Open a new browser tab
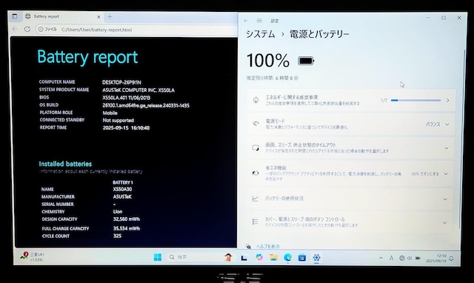 pos(110,17)
